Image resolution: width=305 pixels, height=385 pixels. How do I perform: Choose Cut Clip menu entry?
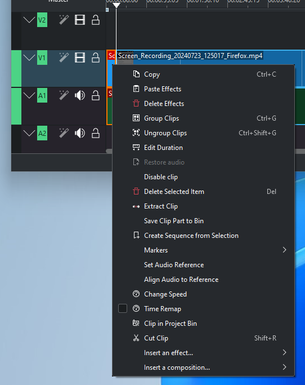(204, 338)
